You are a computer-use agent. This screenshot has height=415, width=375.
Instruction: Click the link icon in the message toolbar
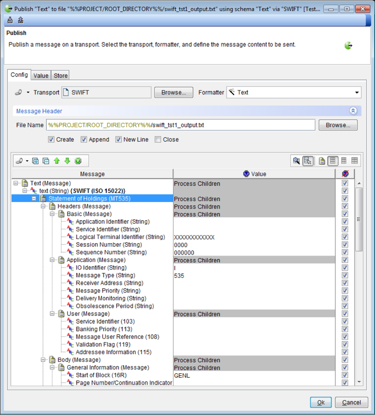pyautogui.click(x=19, y=161)
